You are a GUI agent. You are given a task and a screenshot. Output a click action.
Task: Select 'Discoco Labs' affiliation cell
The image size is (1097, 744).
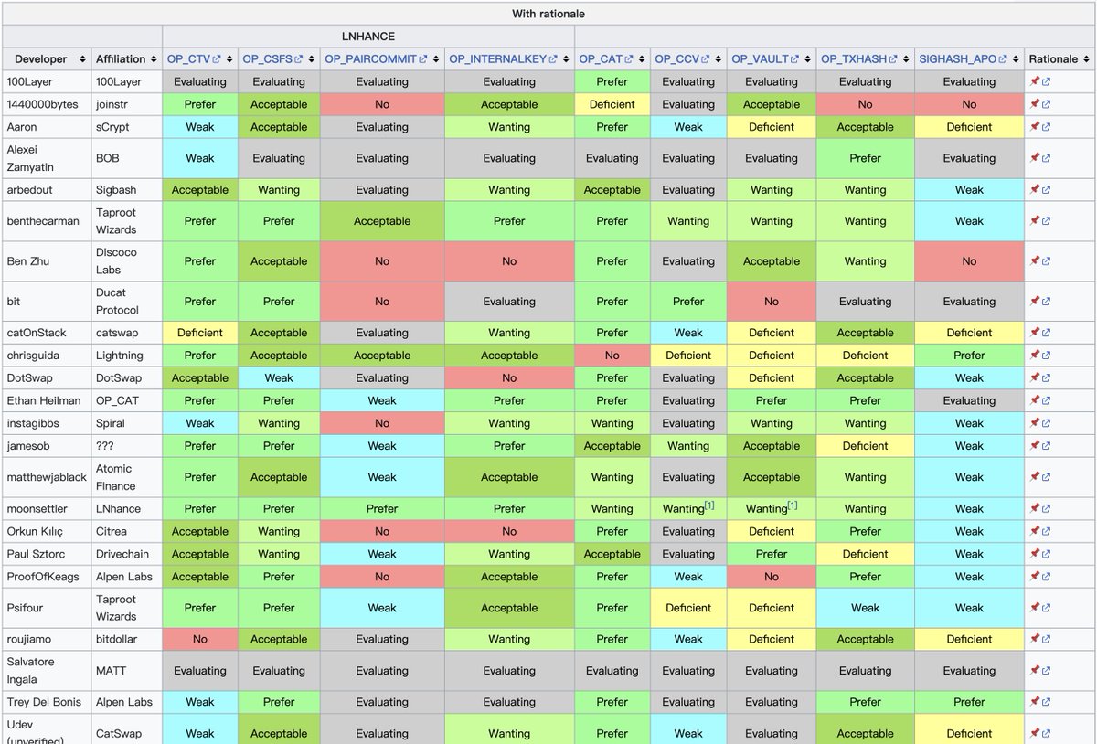[x=125, y=261]
